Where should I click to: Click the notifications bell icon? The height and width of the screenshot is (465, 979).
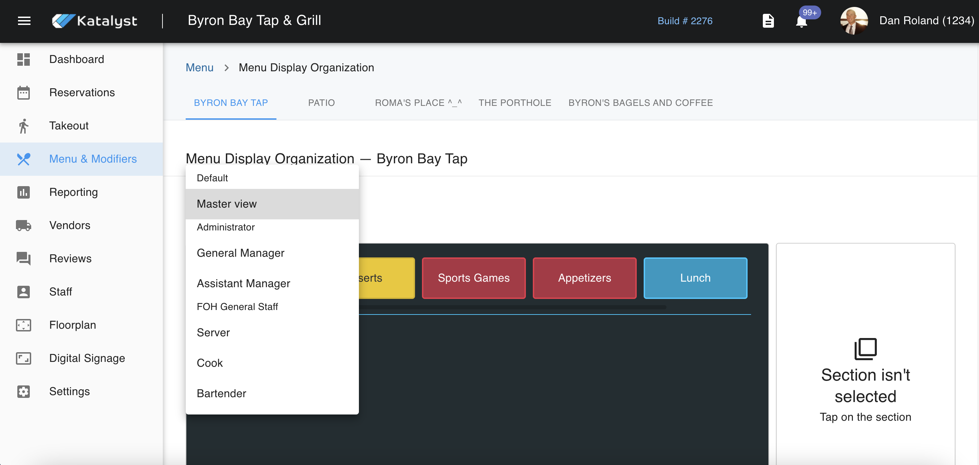tap(801, 21)
